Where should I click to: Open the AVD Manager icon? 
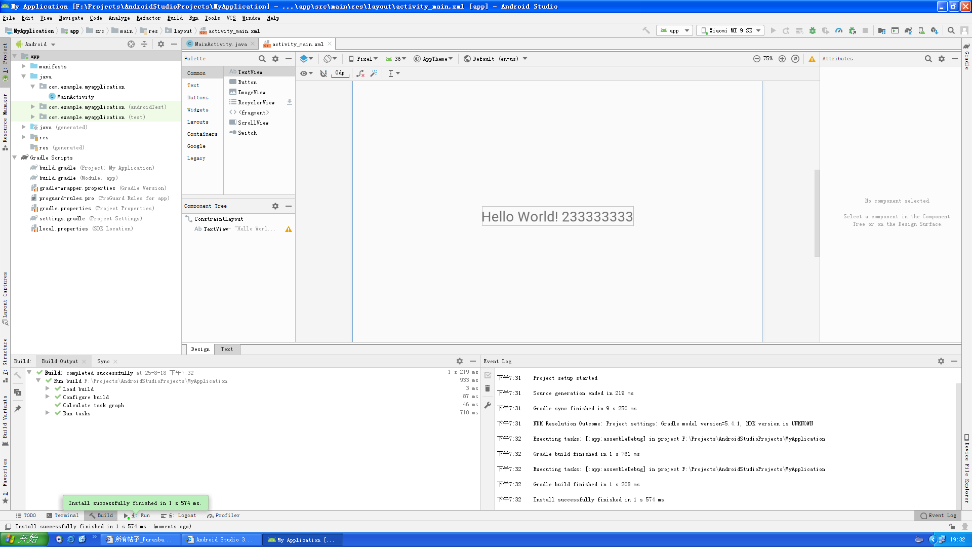point(921,30)
